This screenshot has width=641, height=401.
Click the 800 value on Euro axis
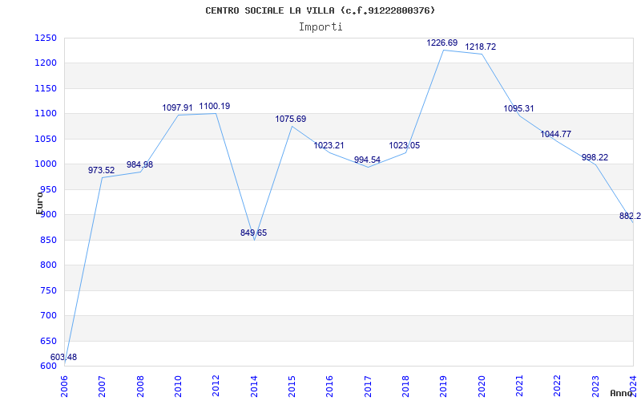tap(47, 265)
